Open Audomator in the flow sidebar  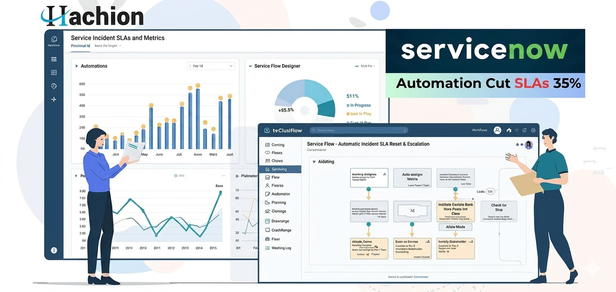point(277,194)
